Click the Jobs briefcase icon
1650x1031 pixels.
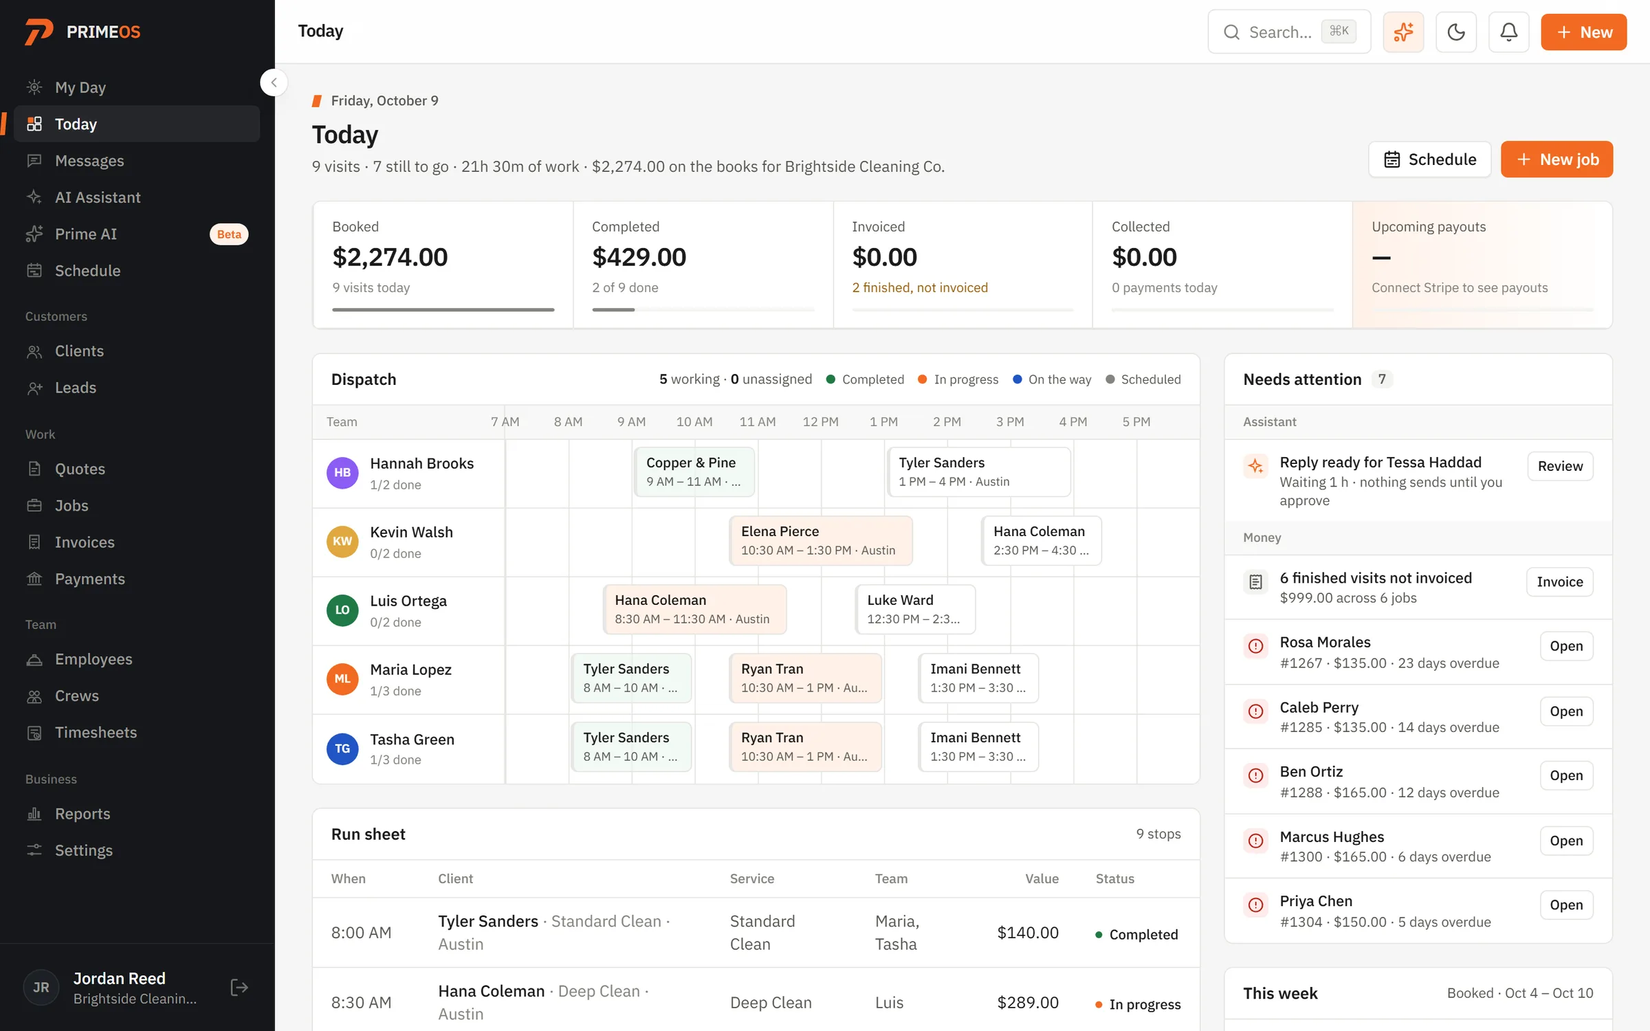pyautogui.click(x=34, y=505)
